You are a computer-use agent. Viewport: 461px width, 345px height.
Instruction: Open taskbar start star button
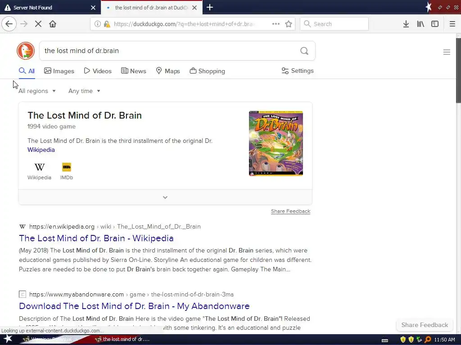[7, 339]
